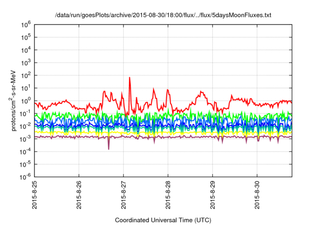Select the '2015-8-29' x-axis date label

pos(212,194)
